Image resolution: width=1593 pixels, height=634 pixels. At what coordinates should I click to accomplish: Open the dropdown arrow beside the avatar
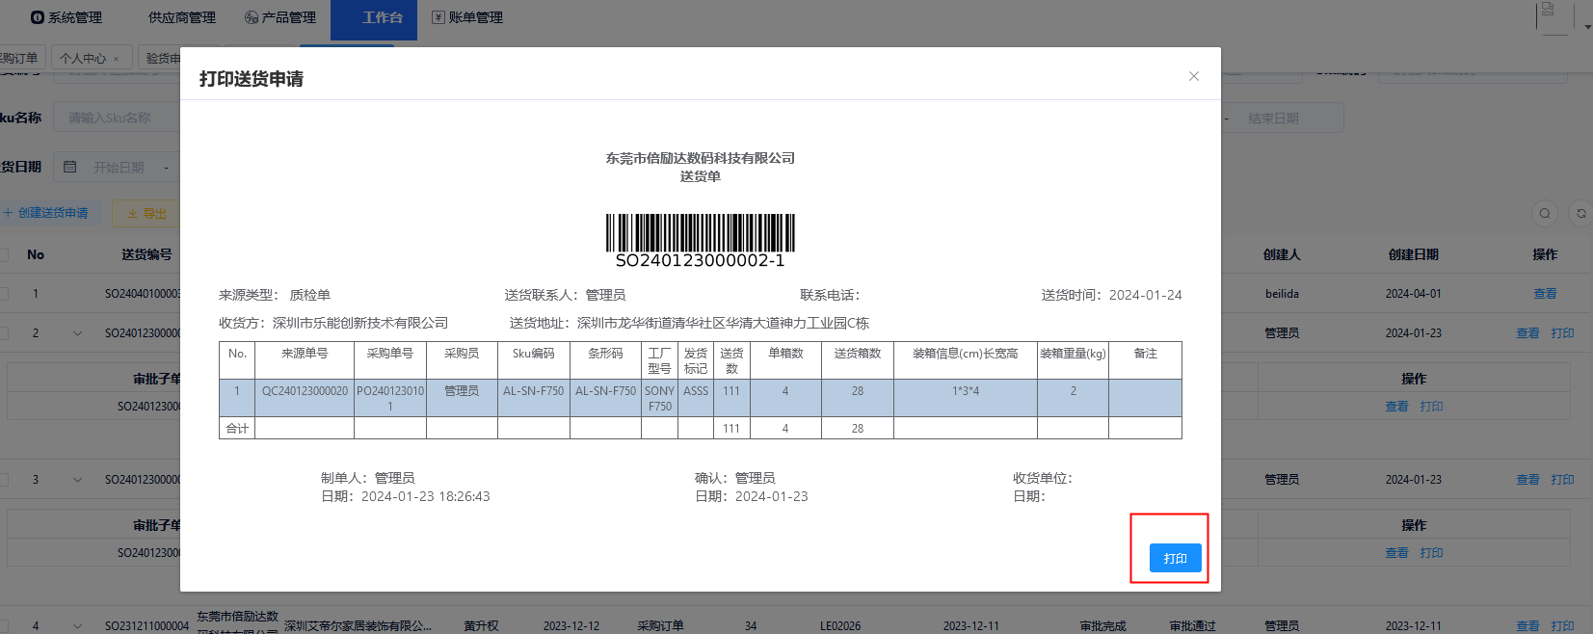tap(1587, 27)
